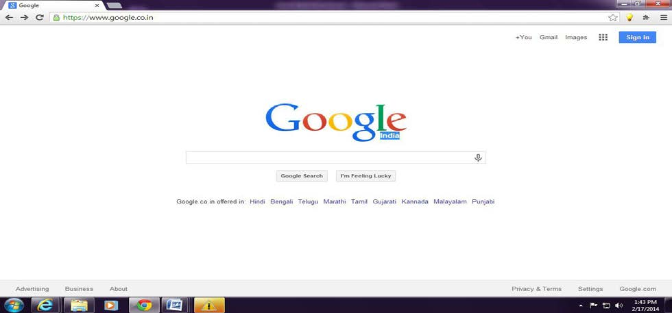Open a new tab next to Google
This screenshot has width=672, height=313.
pos(114,5)
